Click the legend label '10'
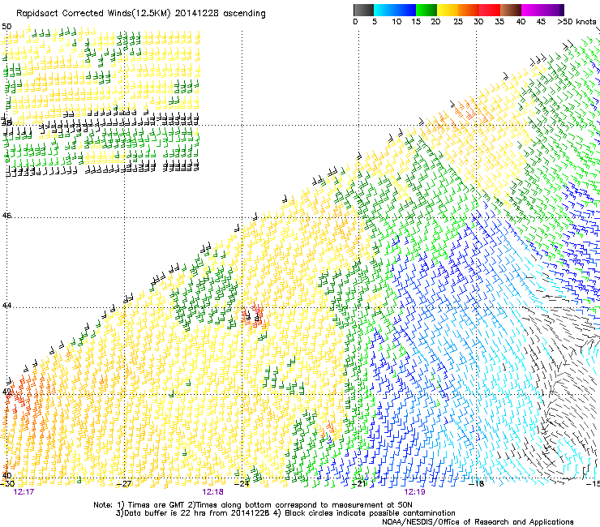Screen dimensions: 600x527 396,22
